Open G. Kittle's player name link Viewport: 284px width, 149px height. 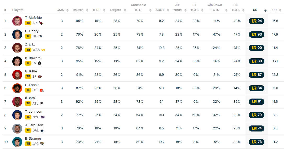(31, 71)
